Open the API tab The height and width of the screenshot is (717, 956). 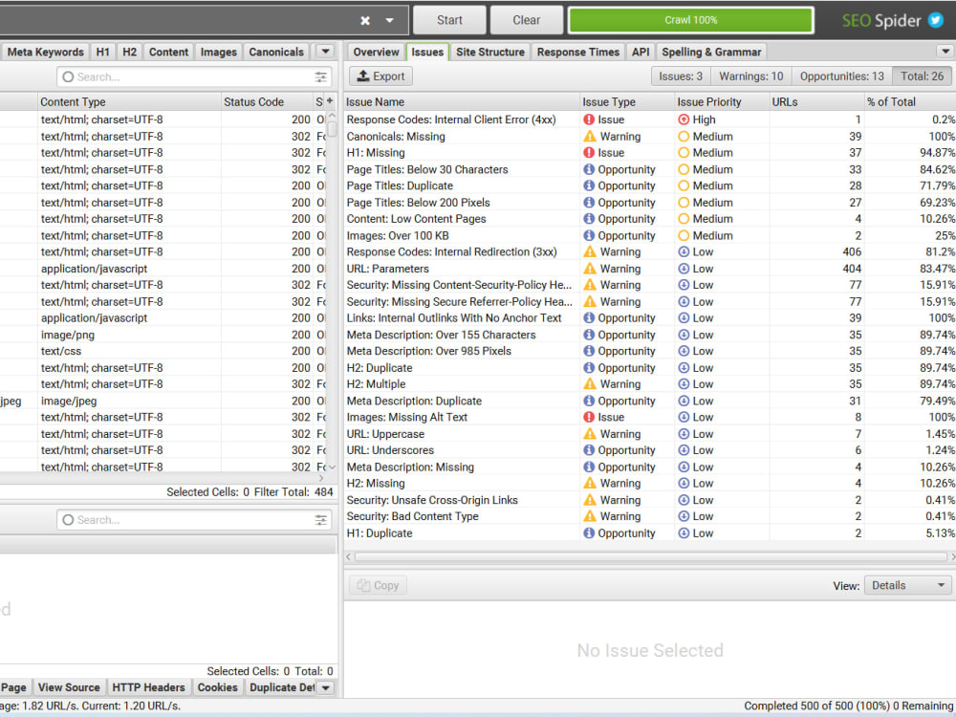pos(641,52)
